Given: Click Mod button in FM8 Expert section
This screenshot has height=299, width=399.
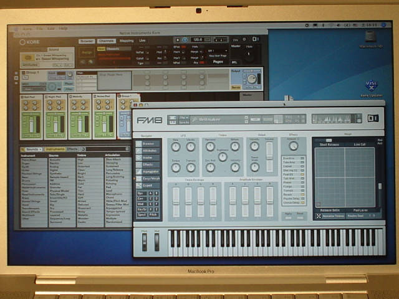Looking at the screenshot, I should (142, 204).
